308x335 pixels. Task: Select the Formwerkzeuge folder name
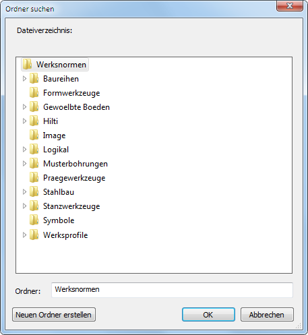click(71, 93)
